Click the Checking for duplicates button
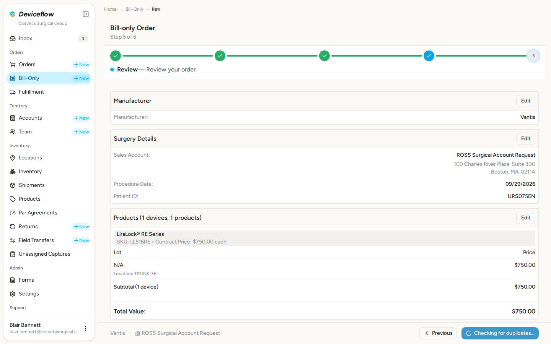Viewport: 551px width, 344px height. (x=500, y=333)
